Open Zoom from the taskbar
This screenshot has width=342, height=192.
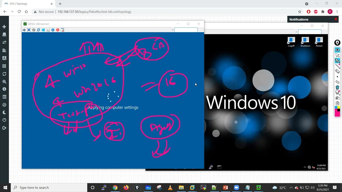(236, 187)
